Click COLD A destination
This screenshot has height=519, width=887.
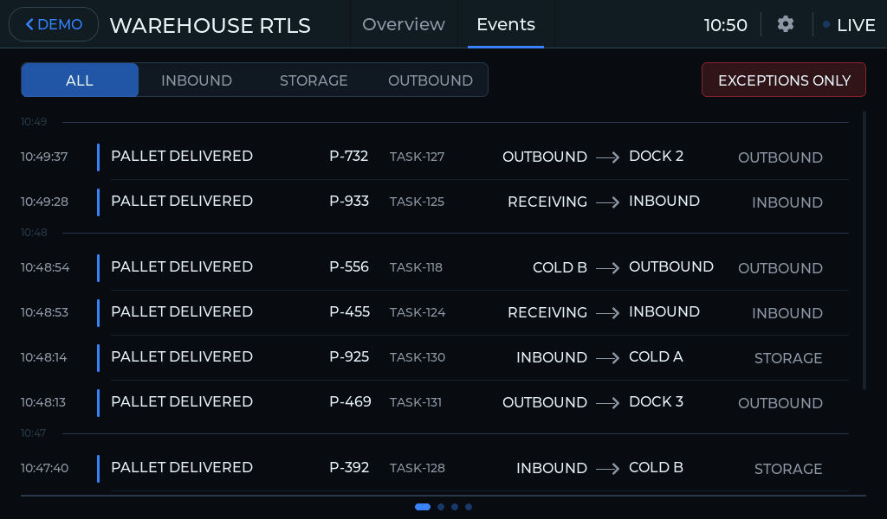657,357
